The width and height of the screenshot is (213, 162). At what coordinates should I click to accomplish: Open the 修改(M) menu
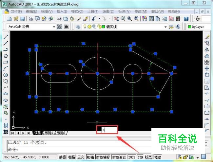coord(141,11)
